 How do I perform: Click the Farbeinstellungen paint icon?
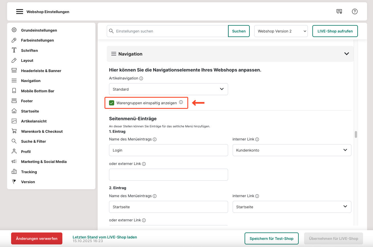point(14,40)
